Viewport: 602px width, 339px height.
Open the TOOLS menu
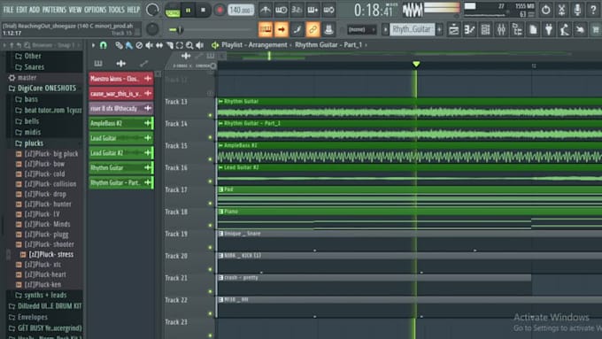point(116,10)
